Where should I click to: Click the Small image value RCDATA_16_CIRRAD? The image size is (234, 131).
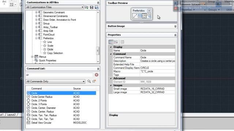158,89
